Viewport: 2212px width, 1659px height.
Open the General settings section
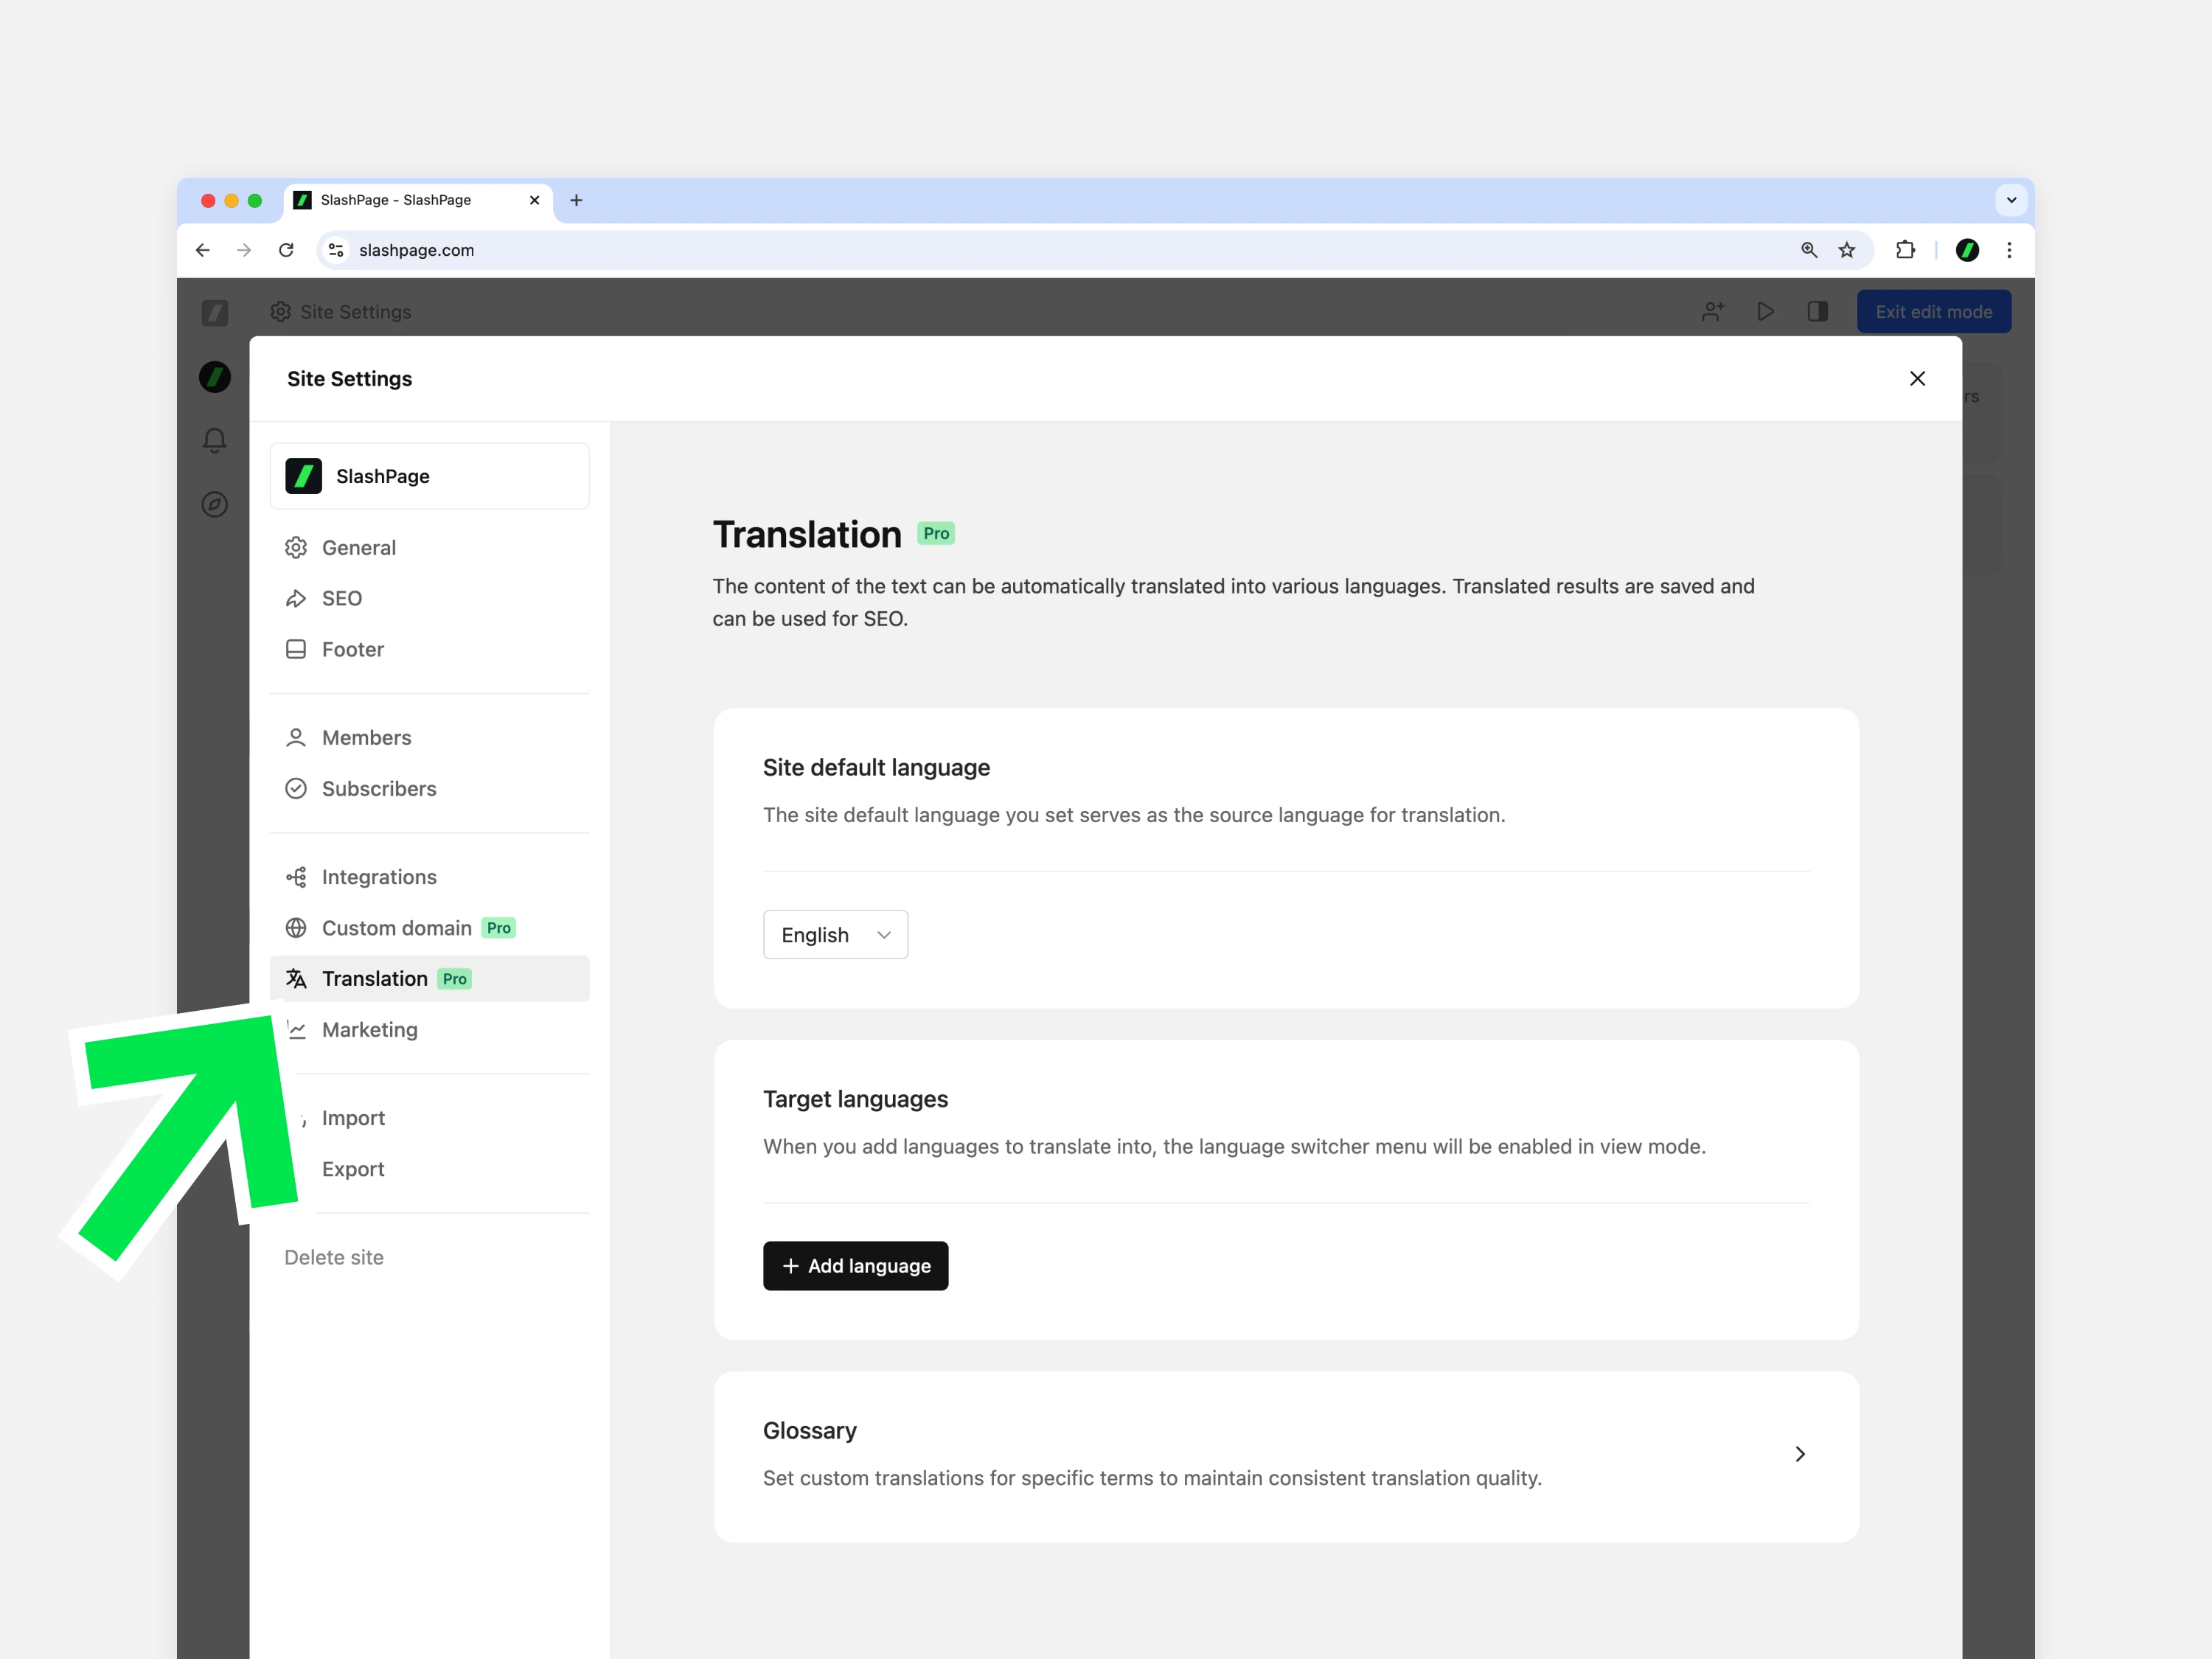coord(430,548)
